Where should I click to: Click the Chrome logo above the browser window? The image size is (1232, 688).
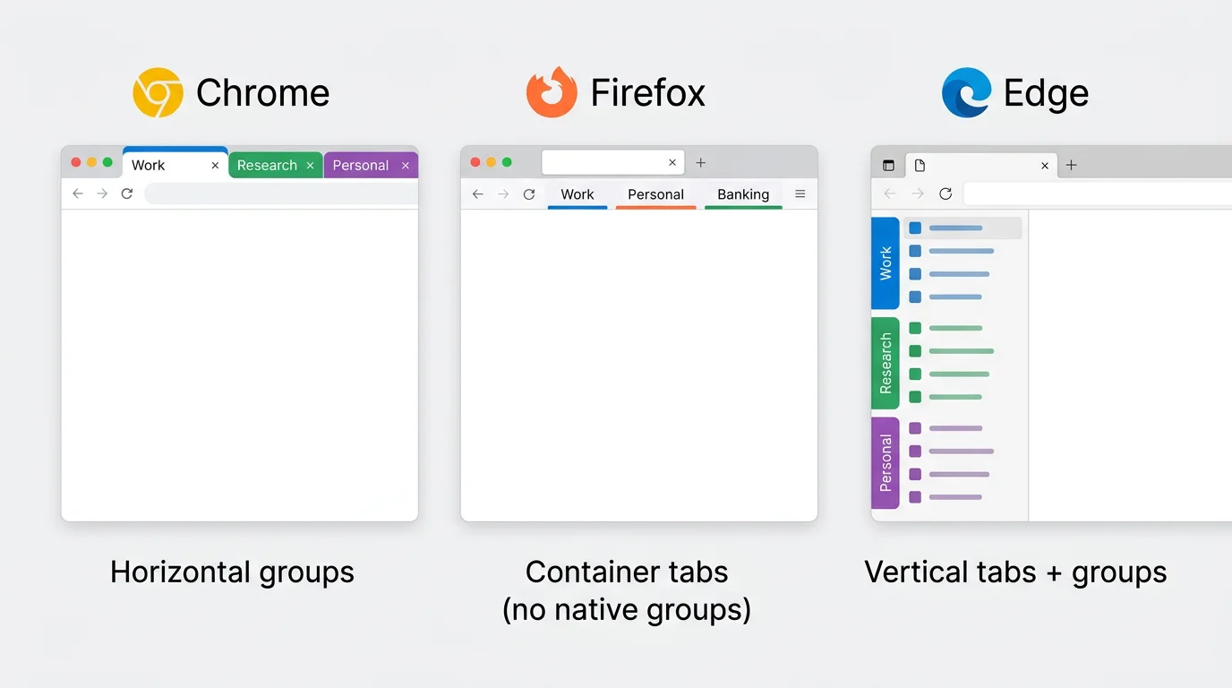(158, 92)
